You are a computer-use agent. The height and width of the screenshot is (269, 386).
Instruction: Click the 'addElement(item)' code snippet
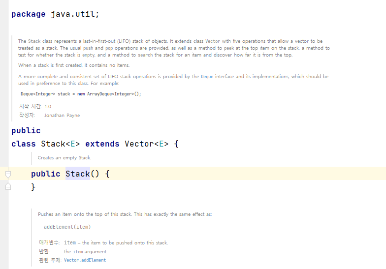point(67,227)
